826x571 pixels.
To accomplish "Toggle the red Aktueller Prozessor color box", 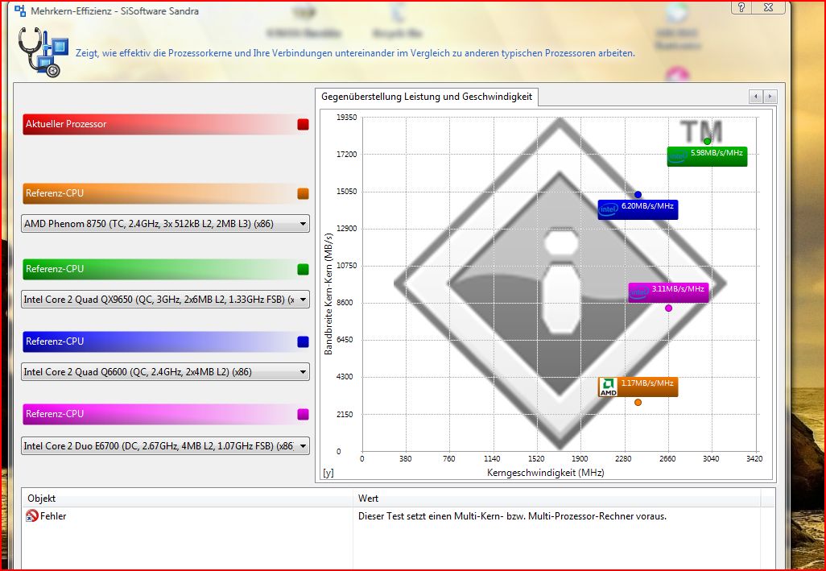I will pyautogui.click(x=303, y=124).
